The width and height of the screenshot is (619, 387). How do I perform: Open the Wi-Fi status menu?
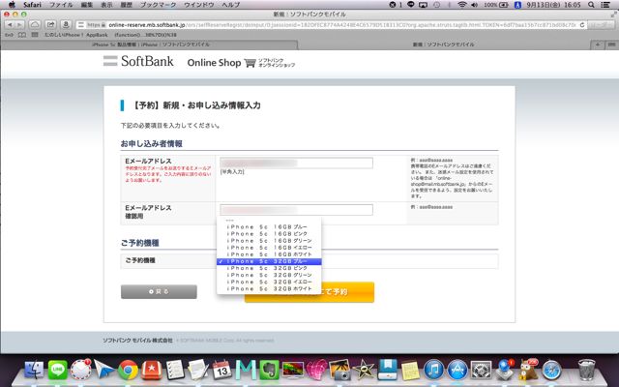tap(461, 5)
